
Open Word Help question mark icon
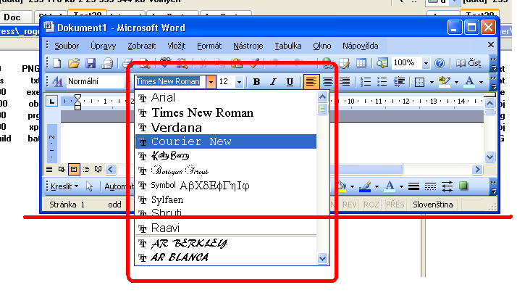440,63
